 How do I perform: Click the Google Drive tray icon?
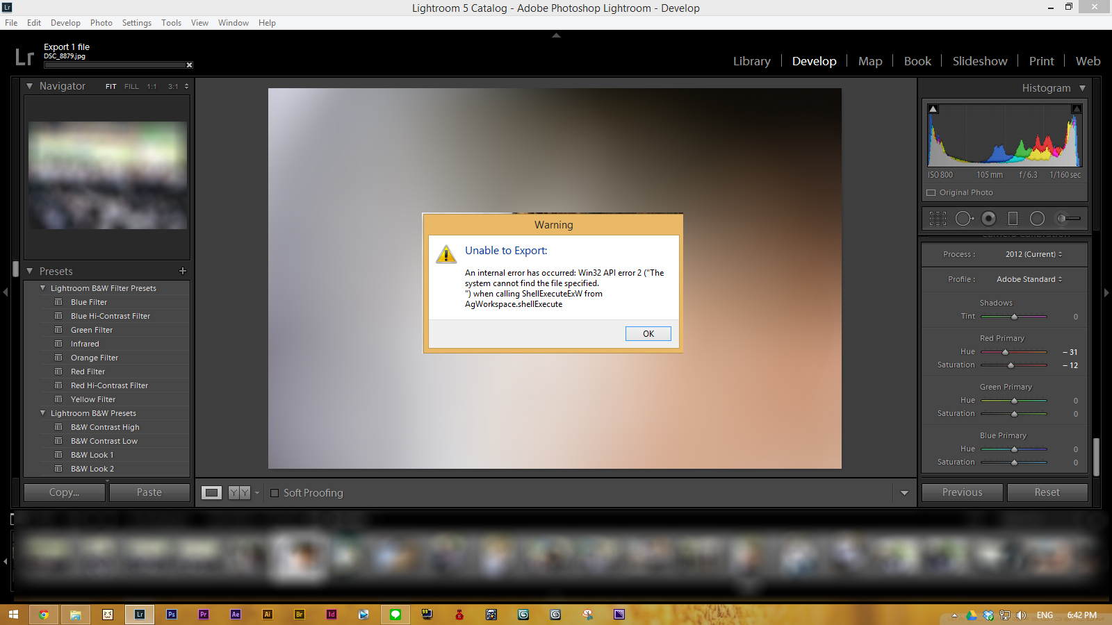(x=971, y=615)
